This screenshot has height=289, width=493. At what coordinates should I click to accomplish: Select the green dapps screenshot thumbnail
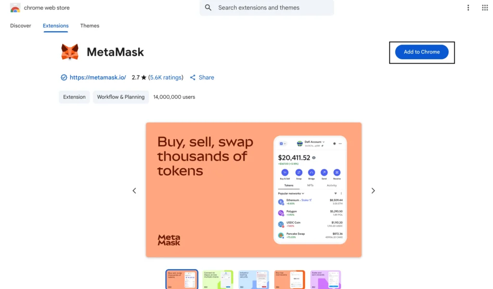218,279
